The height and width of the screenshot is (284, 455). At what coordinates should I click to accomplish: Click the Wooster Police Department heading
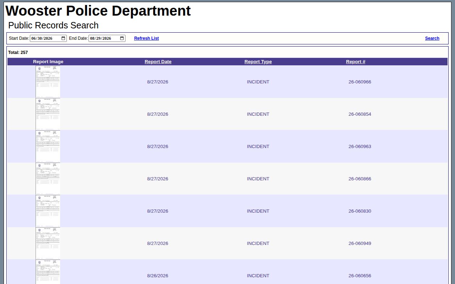tap(98, 11)
